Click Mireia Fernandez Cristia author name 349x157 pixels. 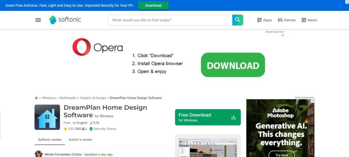coord(63,154)
